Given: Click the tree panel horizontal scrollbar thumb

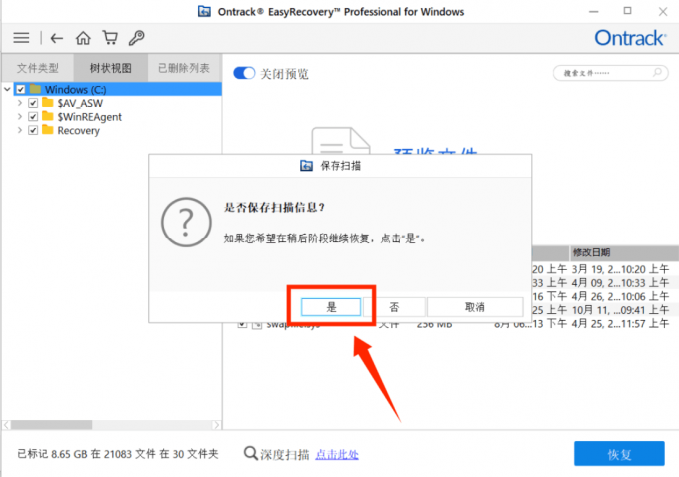Looking at the screenshot, I should point(52,425).
